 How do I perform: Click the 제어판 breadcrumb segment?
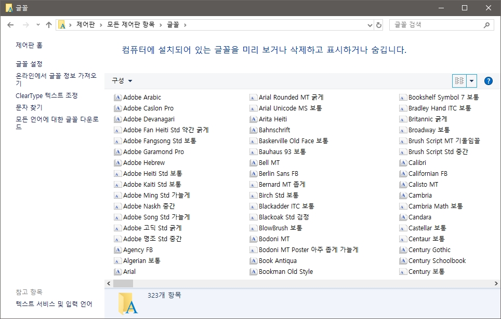click(86, 24)
